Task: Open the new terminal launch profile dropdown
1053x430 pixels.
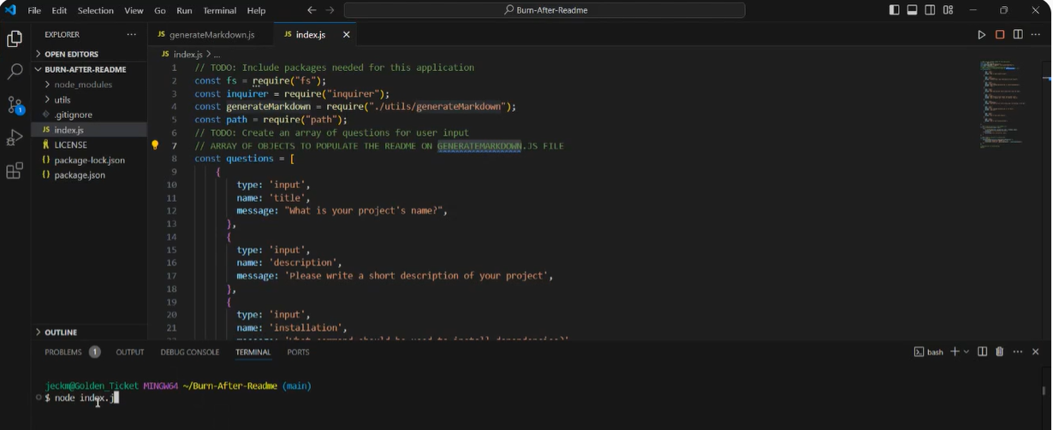Action: click(x=967, y=351)
